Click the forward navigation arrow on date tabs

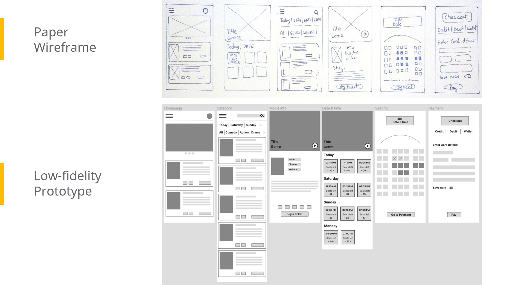click(x=261, y=125)
